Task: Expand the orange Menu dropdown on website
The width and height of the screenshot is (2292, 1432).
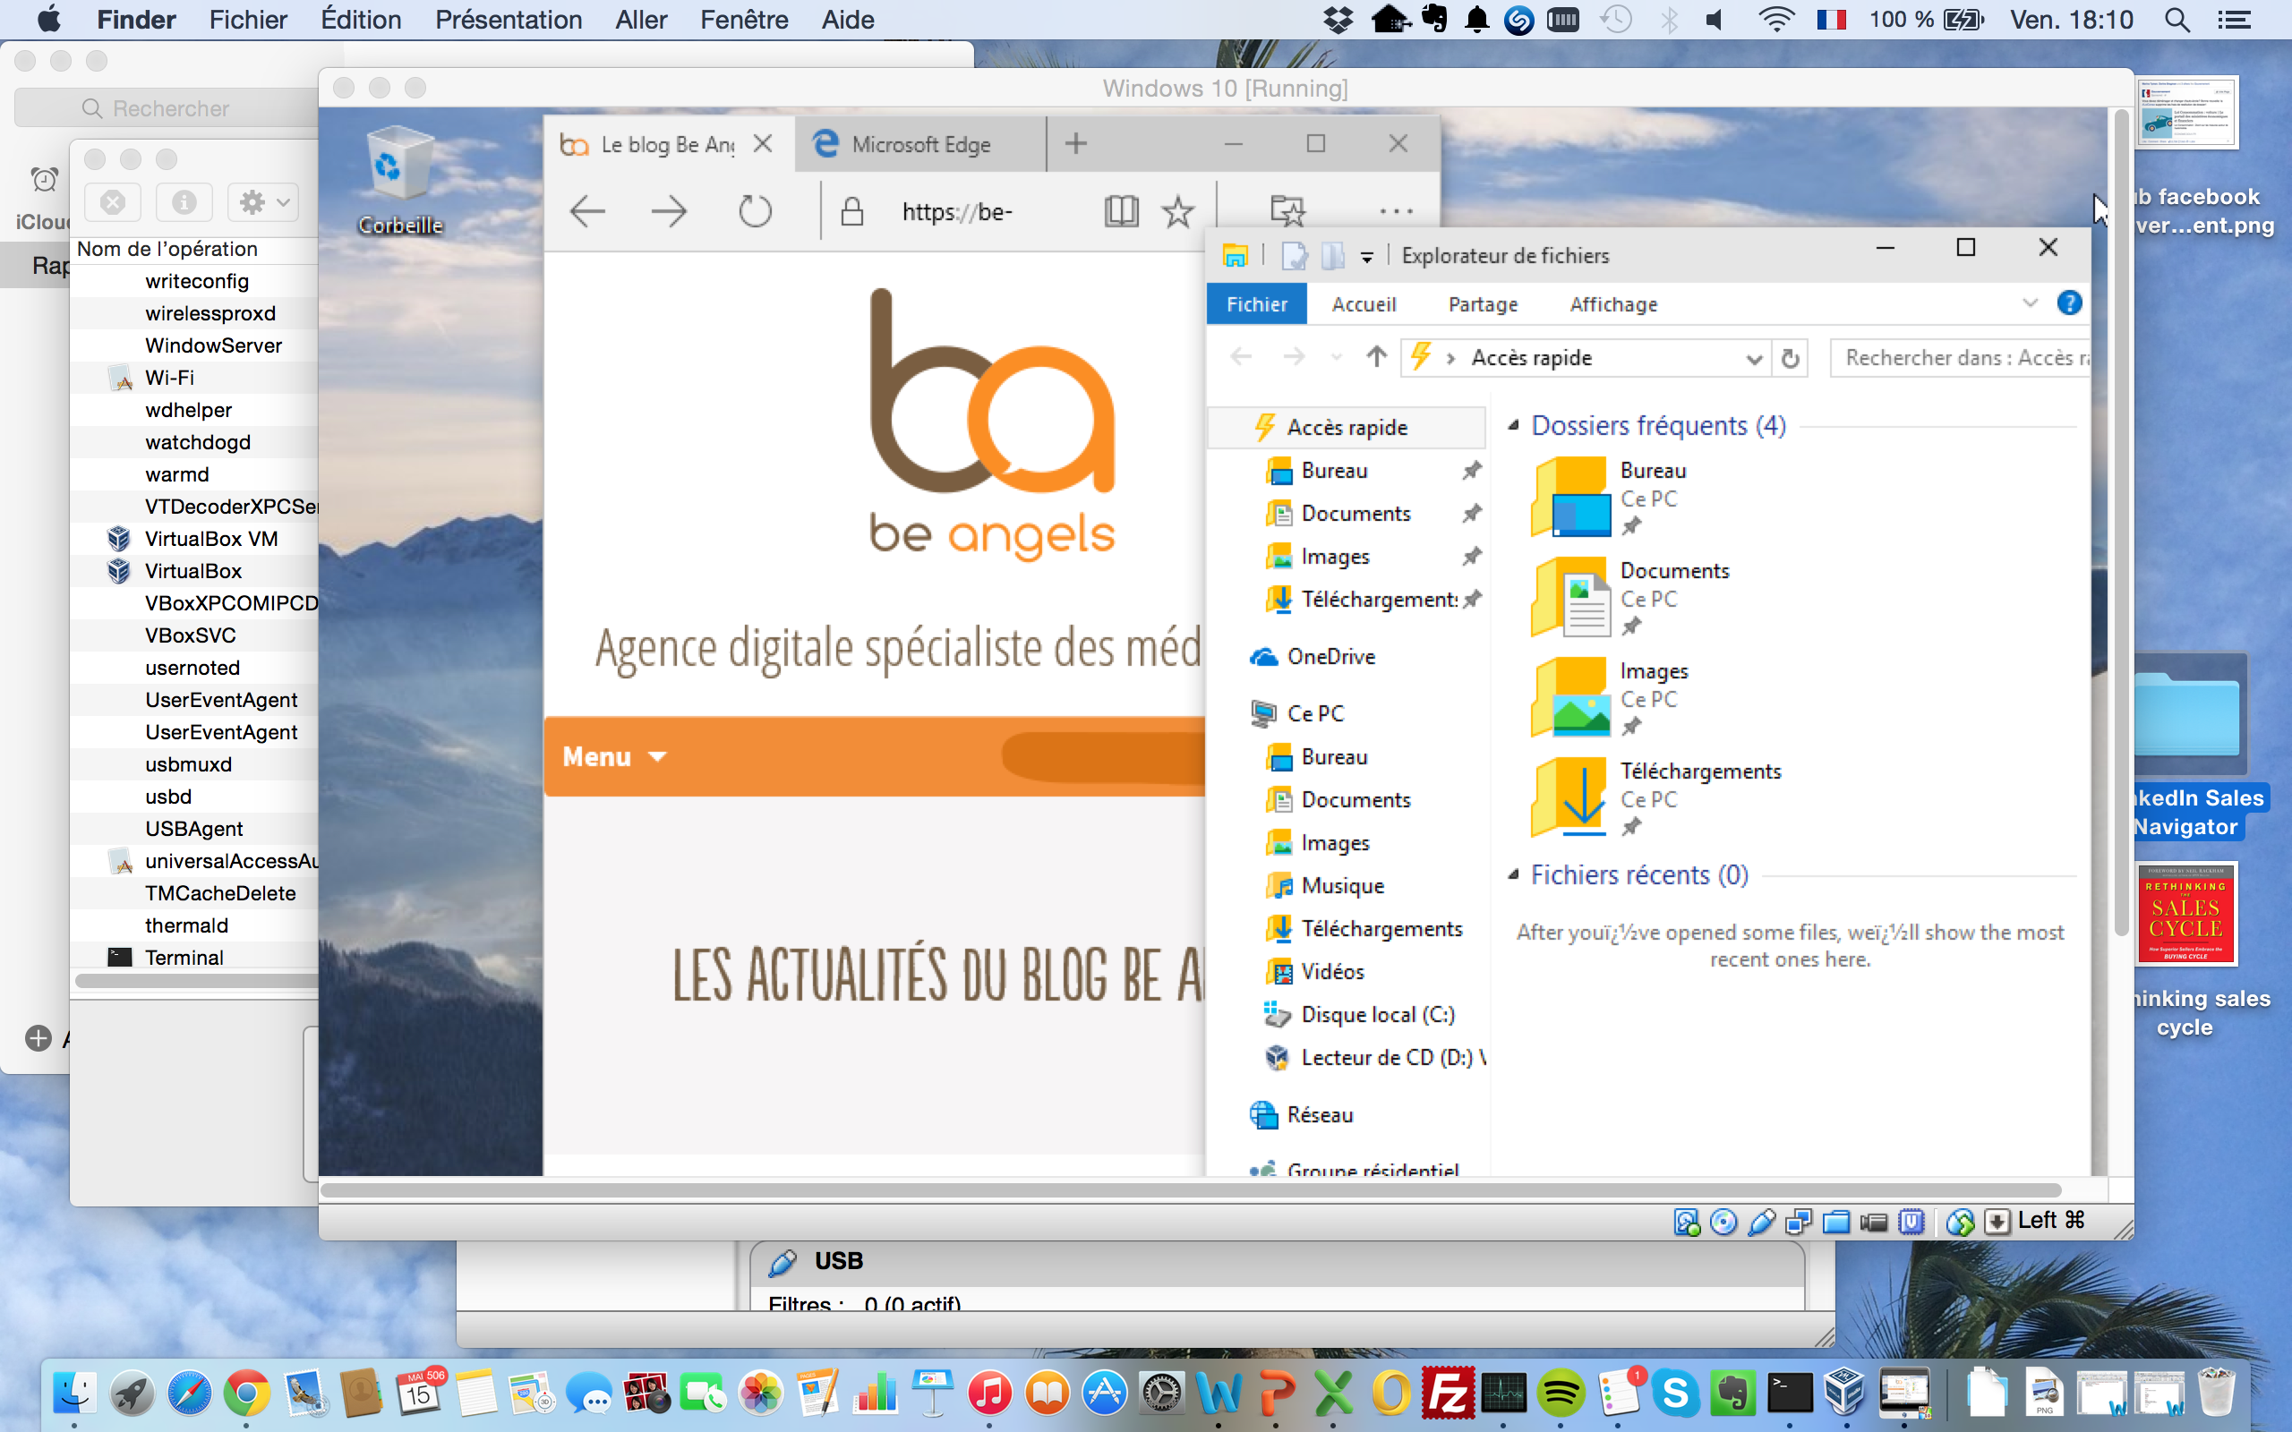Action: pos(615,757)
